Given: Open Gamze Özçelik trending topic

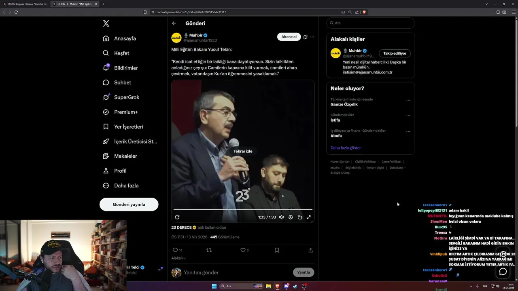Looking at the screenshot, I should click(344, 104).
